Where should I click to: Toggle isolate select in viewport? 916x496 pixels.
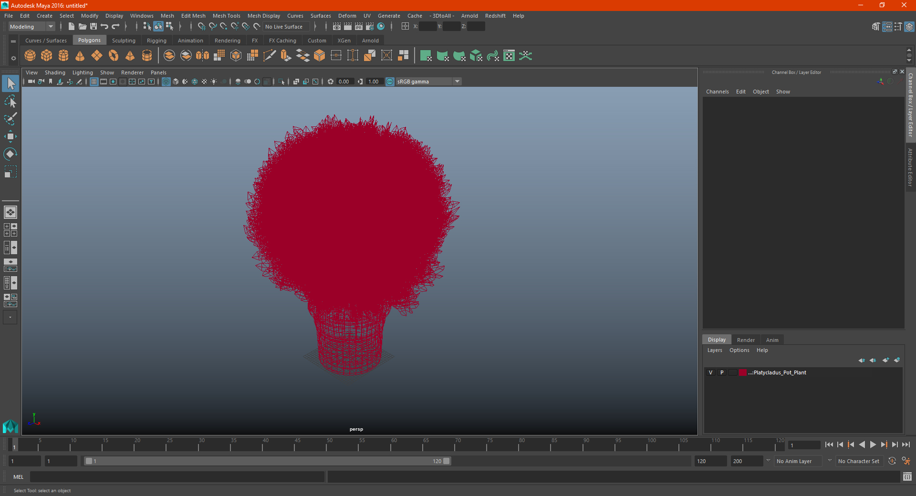pos(281,82)
